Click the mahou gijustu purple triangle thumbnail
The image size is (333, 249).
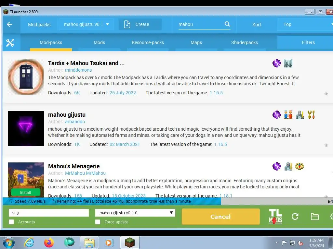26,128
